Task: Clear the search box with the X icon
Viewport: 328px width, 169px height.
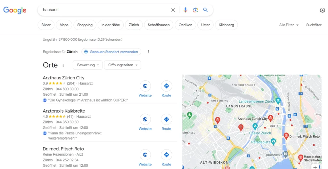Action: click(x=173, y=10)
